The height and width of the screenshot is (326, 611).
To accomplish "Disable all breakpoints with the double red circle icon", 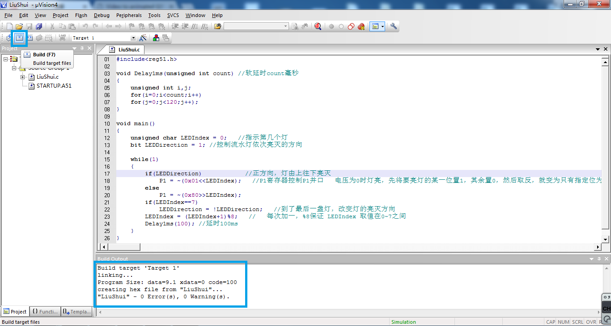I will pyautogui.click(x=351, y=26).
